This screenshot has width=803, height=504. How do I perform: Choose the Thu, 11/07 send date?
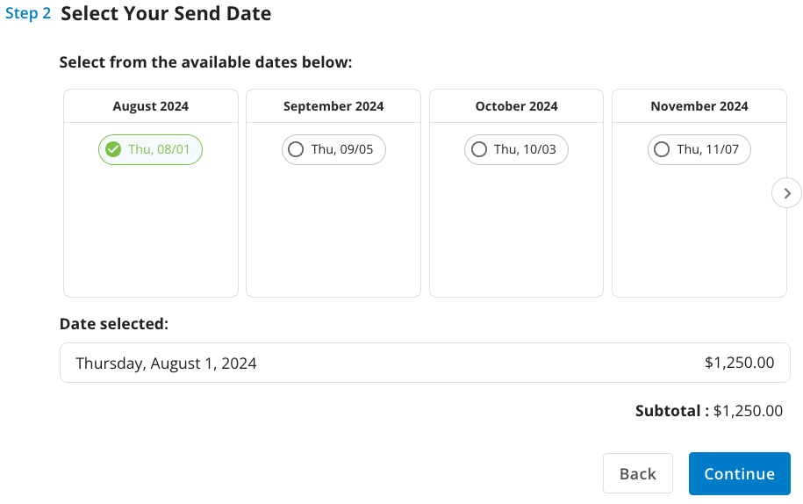point(699,149)
